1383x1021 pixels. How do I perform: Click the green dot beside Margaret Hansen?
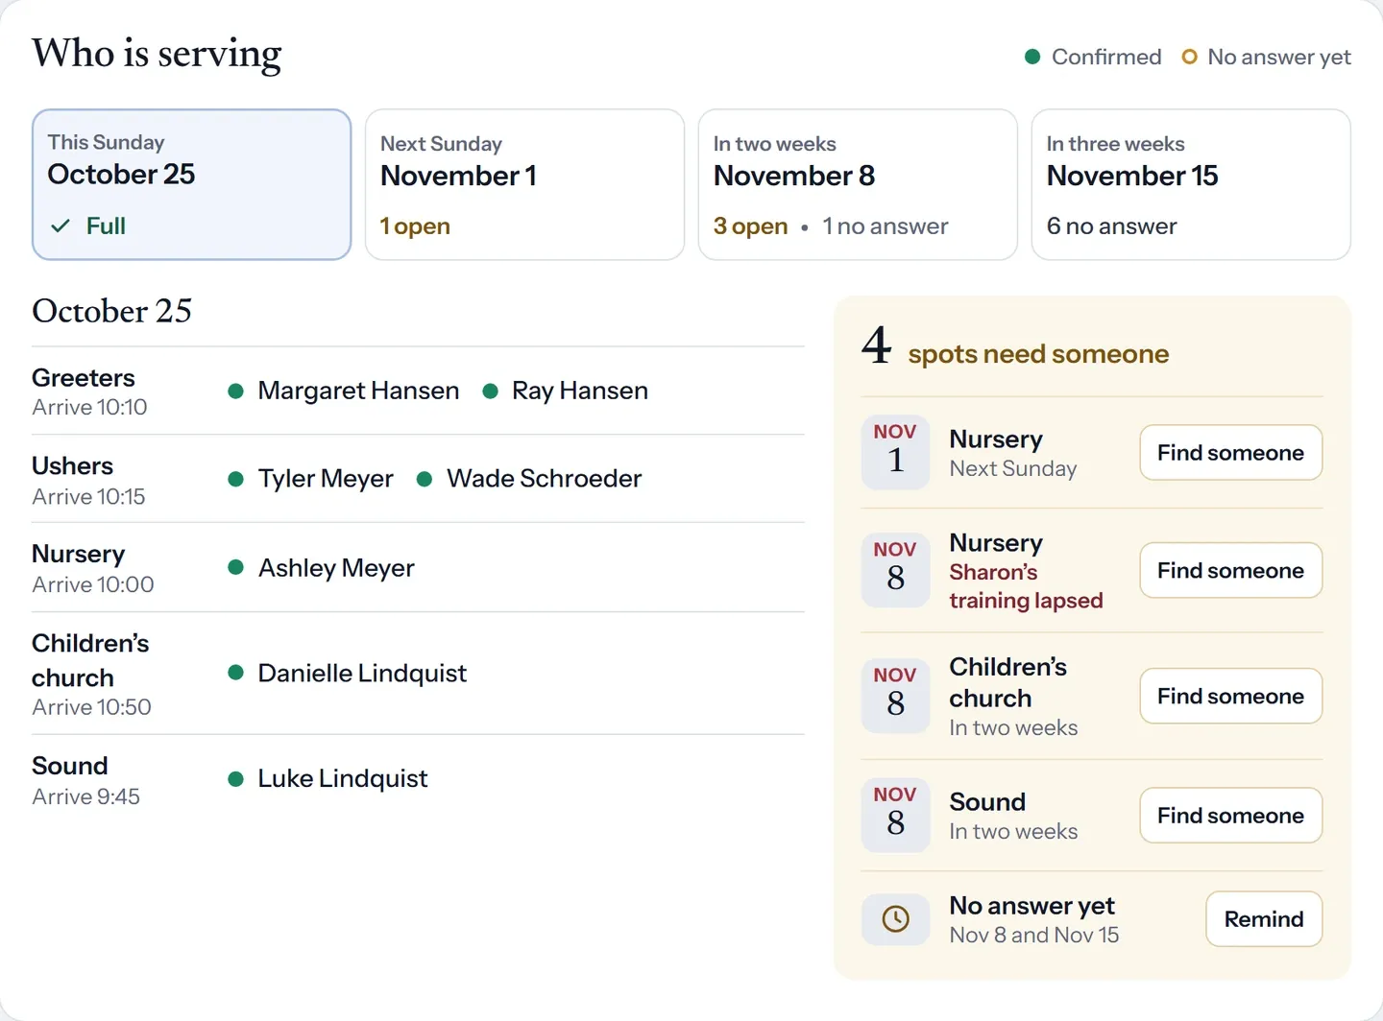(235, 392)
